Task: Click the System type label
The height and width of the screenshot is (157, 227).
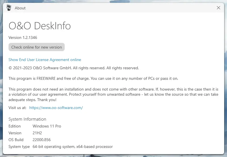Action: [x=19, y=147]
